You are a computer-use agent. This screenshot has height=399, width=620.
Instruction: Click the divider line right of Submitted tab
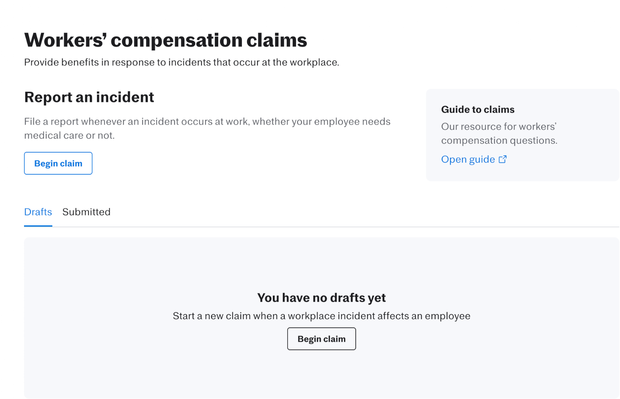[349, 227]
